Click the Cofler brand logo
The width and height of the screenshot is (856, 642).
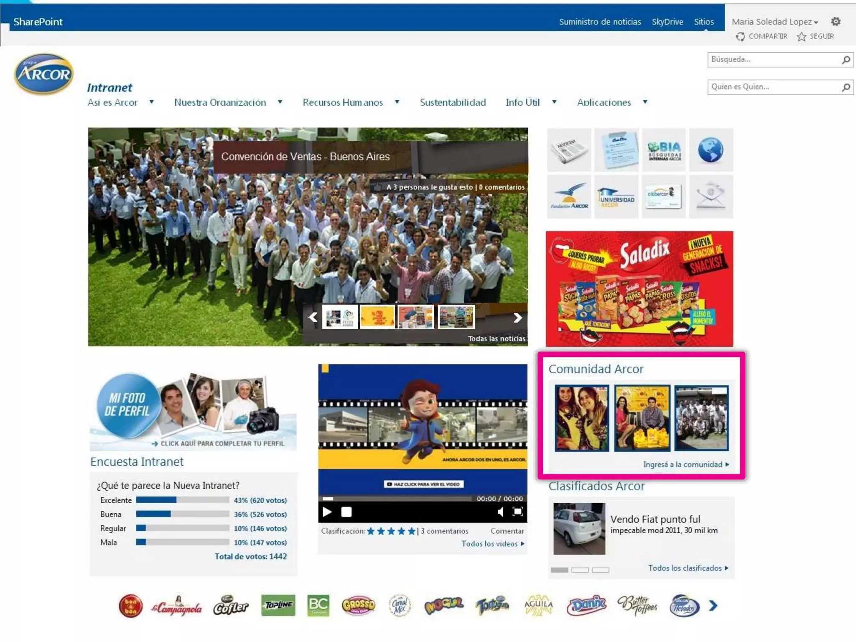click(x=231, y=606)
